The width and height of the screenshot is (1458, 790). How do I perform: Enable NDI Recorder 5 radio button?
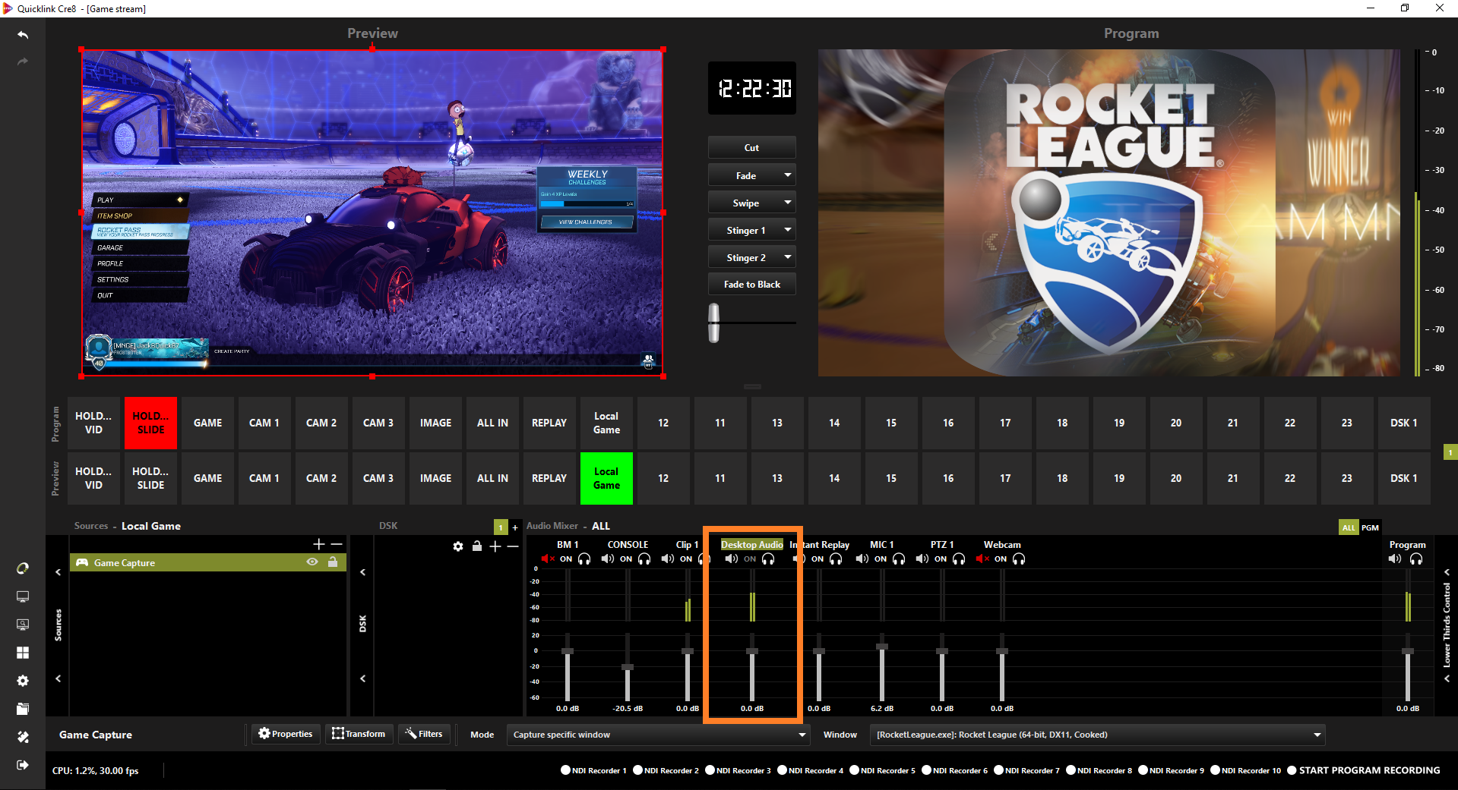pyautogui.click(x=854, y=770)
